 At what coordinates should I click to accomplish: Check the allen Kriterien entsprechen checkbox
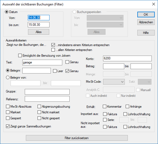(x=53, y=50)
